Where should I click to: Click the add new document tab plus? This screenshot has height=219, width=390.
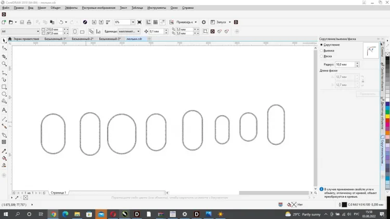pos(149,39)
